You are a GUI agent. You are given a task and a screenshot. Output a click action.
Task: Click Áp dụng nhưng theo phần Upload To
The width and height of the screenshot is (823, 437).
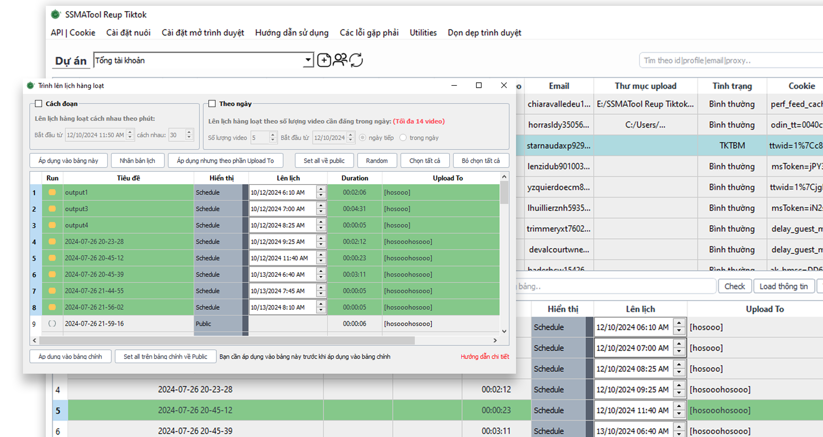click(225, 161)
